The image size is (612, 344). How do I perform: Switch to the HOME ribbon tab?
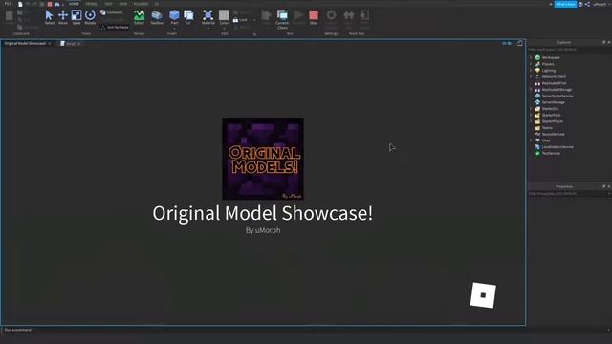point(74,4)
